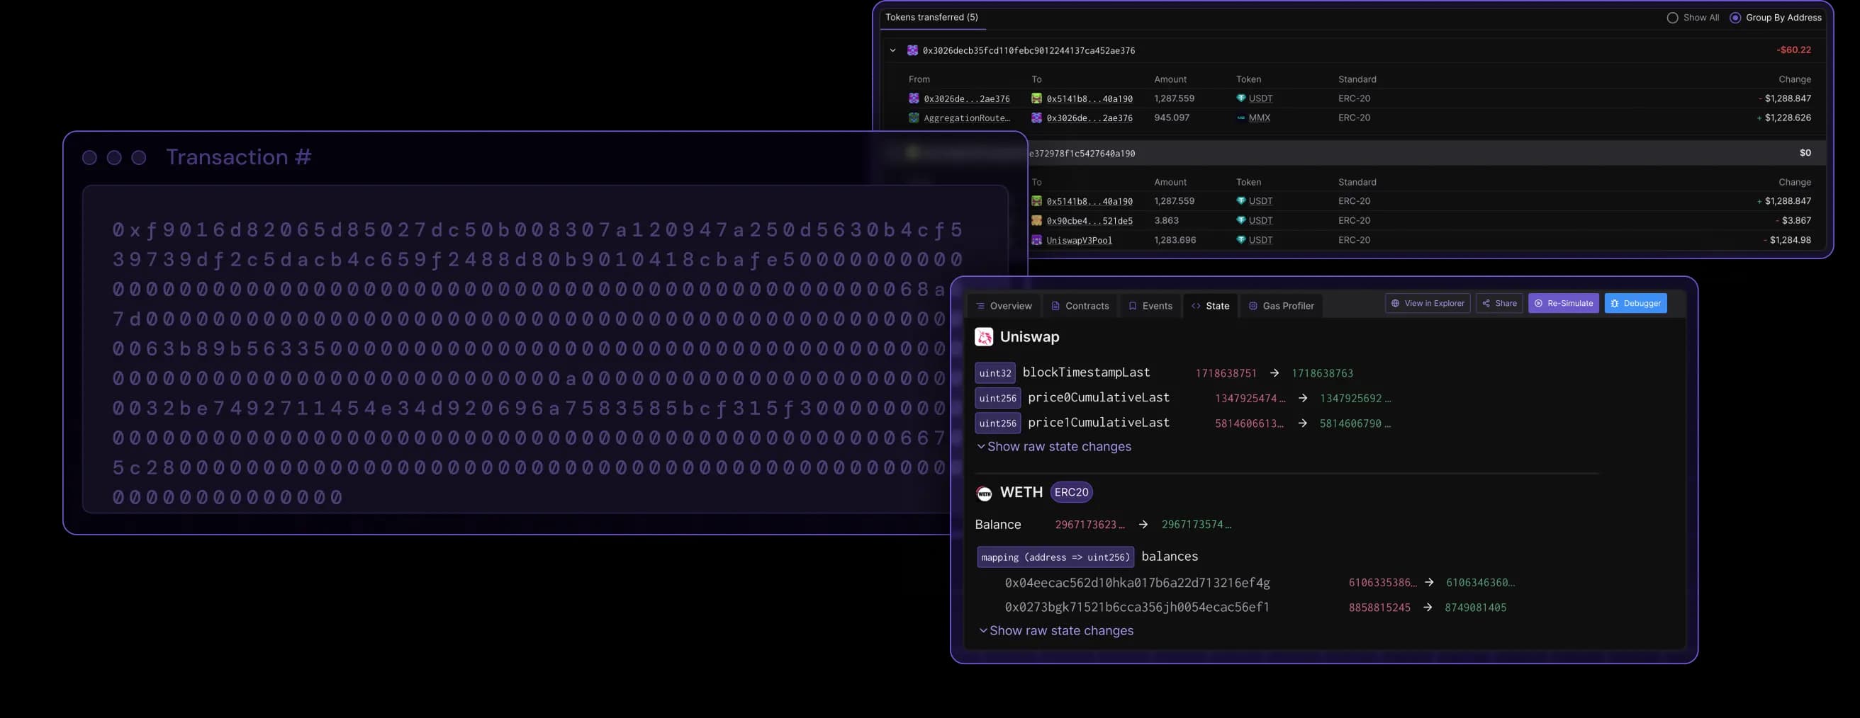Screen dimensions: 1860x718
Task: Click the MMX token icon
Action: pyautogui.click(x=1242, y=118)
